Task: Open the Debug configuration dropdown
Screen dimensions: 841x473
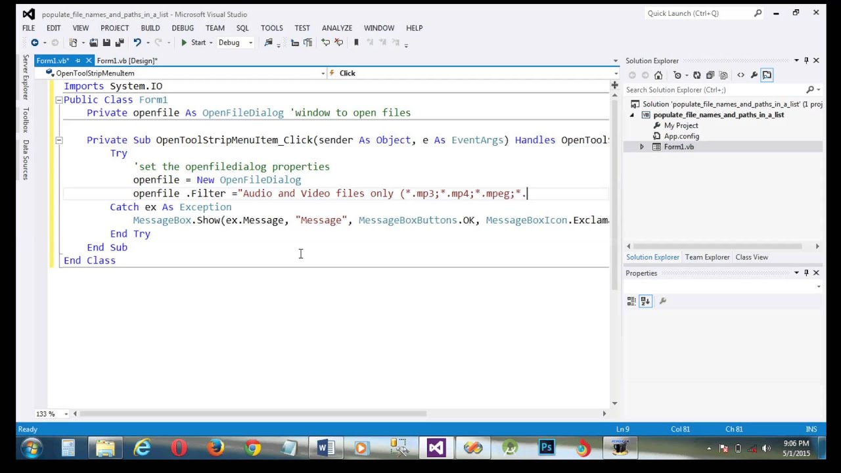Action: point(250,43)
